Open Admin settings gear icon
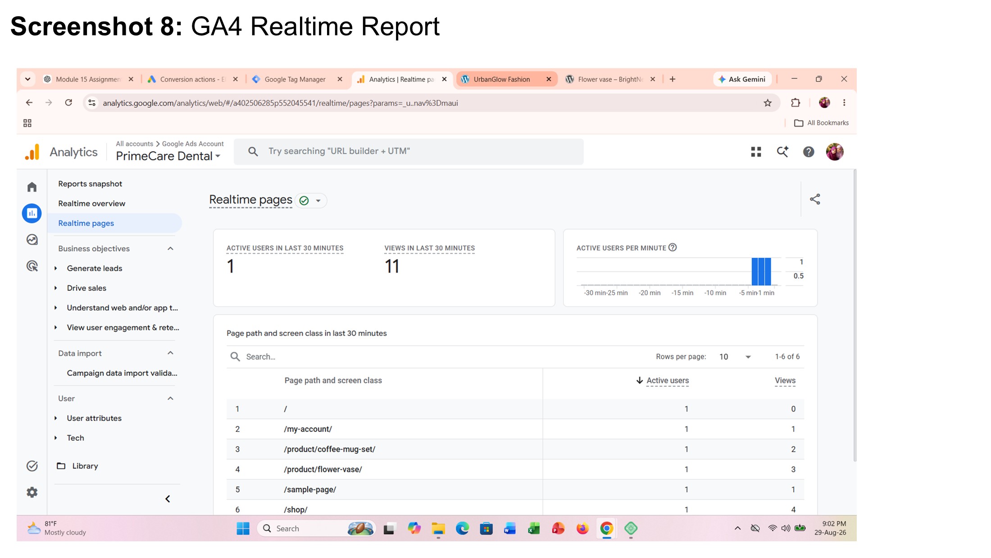Image resolution: width=991 pixels, height=558 pixels. coord(32,492)
